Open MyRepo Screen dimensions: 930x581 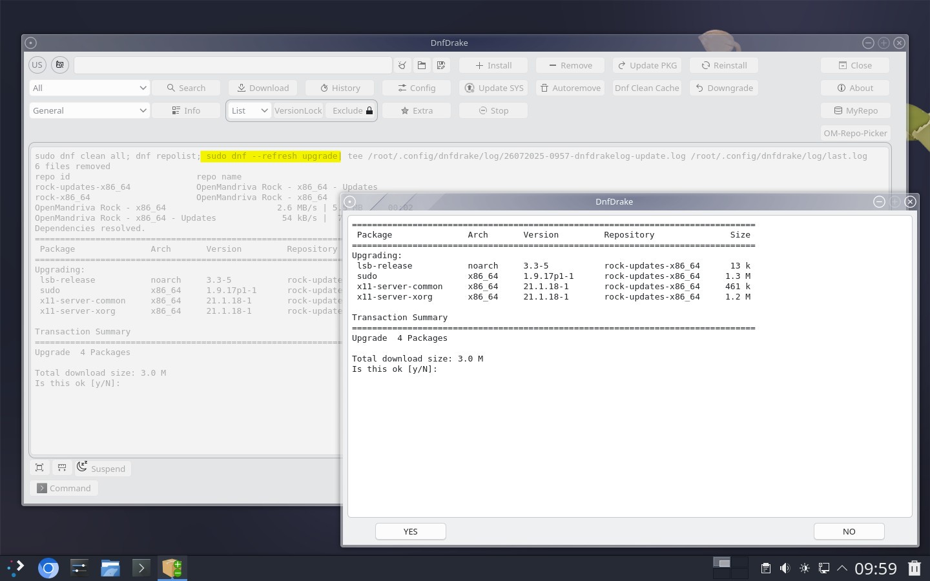pos(855,110)
